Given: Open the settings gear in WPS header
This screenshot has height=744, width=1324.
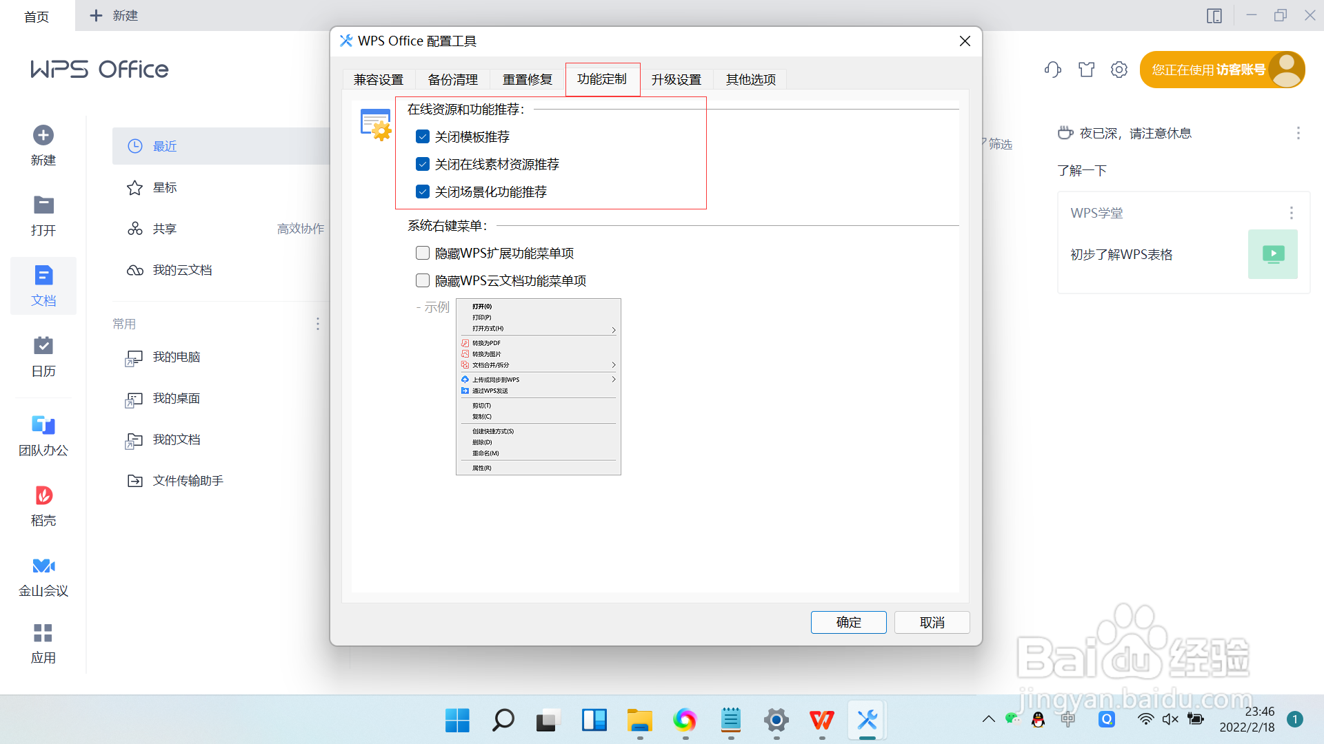Looking at the screenshot, I should coord(1119,70).
